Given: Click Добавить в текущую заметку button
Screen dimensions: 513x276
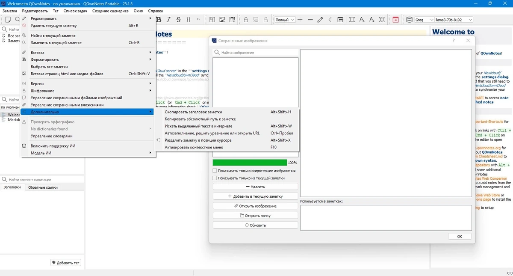Looking at the screenshot, I should point(256,196).
